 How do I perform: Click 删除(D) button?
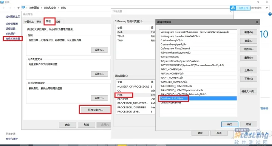[x=249, y=58]
